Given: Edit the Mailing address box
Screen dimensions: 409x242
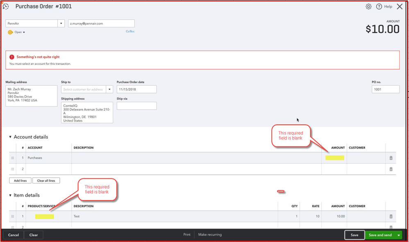Looking at the screenshot, I should [32, 96].
